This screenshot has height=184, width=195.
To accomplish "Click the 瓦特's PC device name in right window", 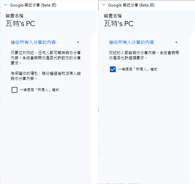I will tap(119, 24).
